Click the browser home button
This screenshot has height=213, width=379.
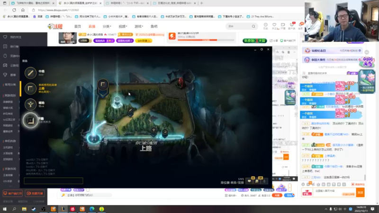click(23, 10)
